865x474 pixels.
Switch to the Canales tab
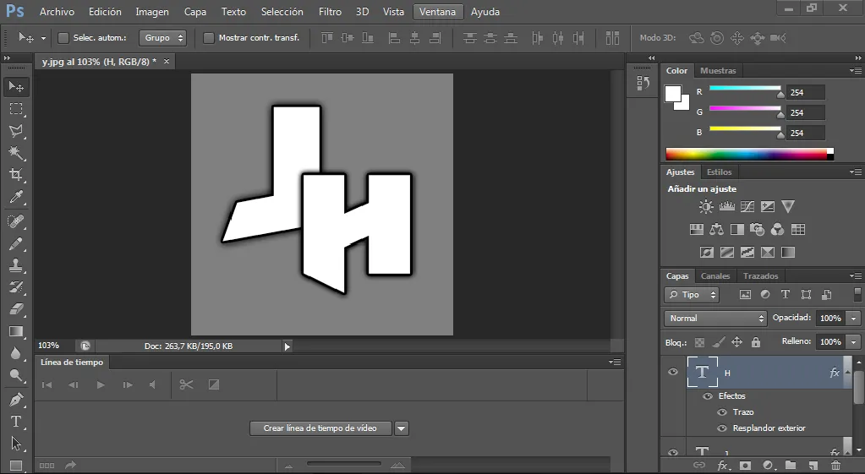click(715, 275)
